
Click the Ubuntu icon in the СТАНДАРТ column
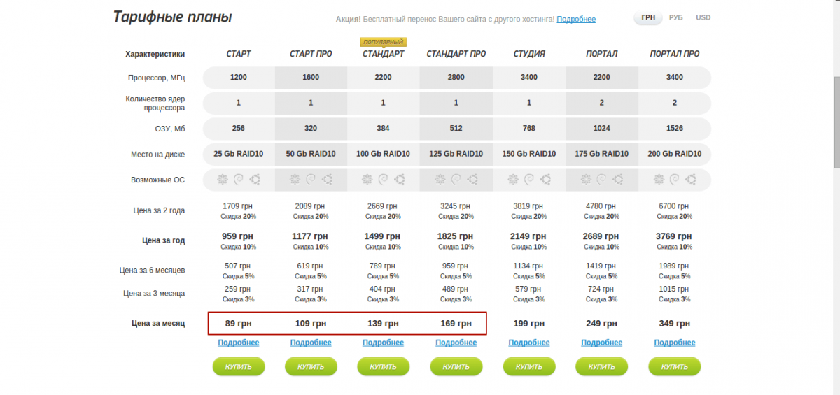(400, 180)
